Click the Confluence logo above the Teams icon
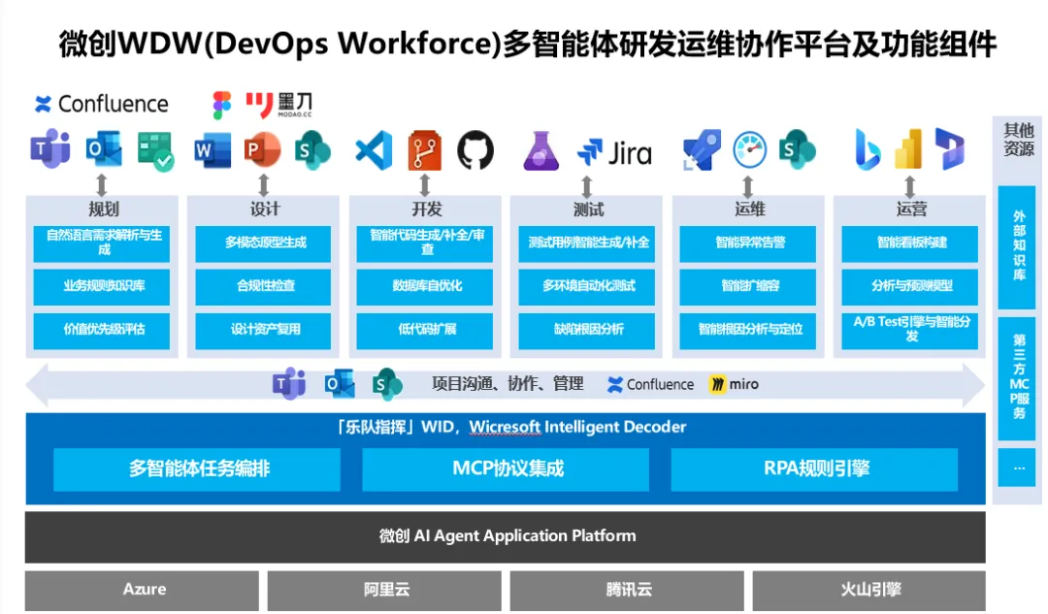1048x614 pixels. pos(102,104)
